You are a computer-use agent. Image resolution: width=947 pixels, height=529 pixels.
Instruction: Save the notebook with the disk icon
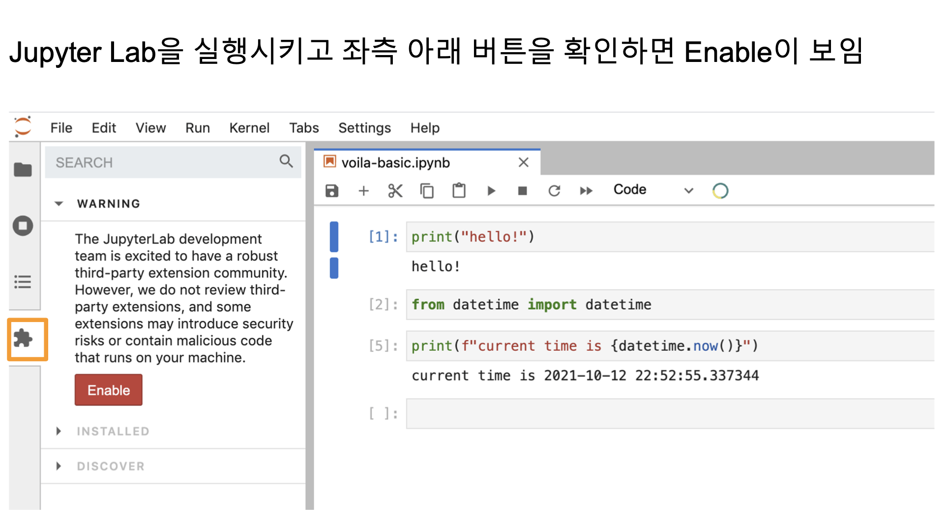(332, 191)
